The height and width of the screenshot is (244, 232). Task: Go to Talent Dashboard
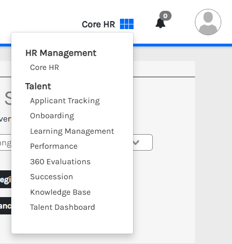click(62, 207)
